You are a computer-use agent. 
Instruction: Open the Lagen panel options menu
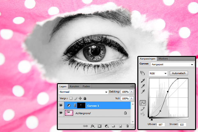pyautogui.click(x=132, y=86)
